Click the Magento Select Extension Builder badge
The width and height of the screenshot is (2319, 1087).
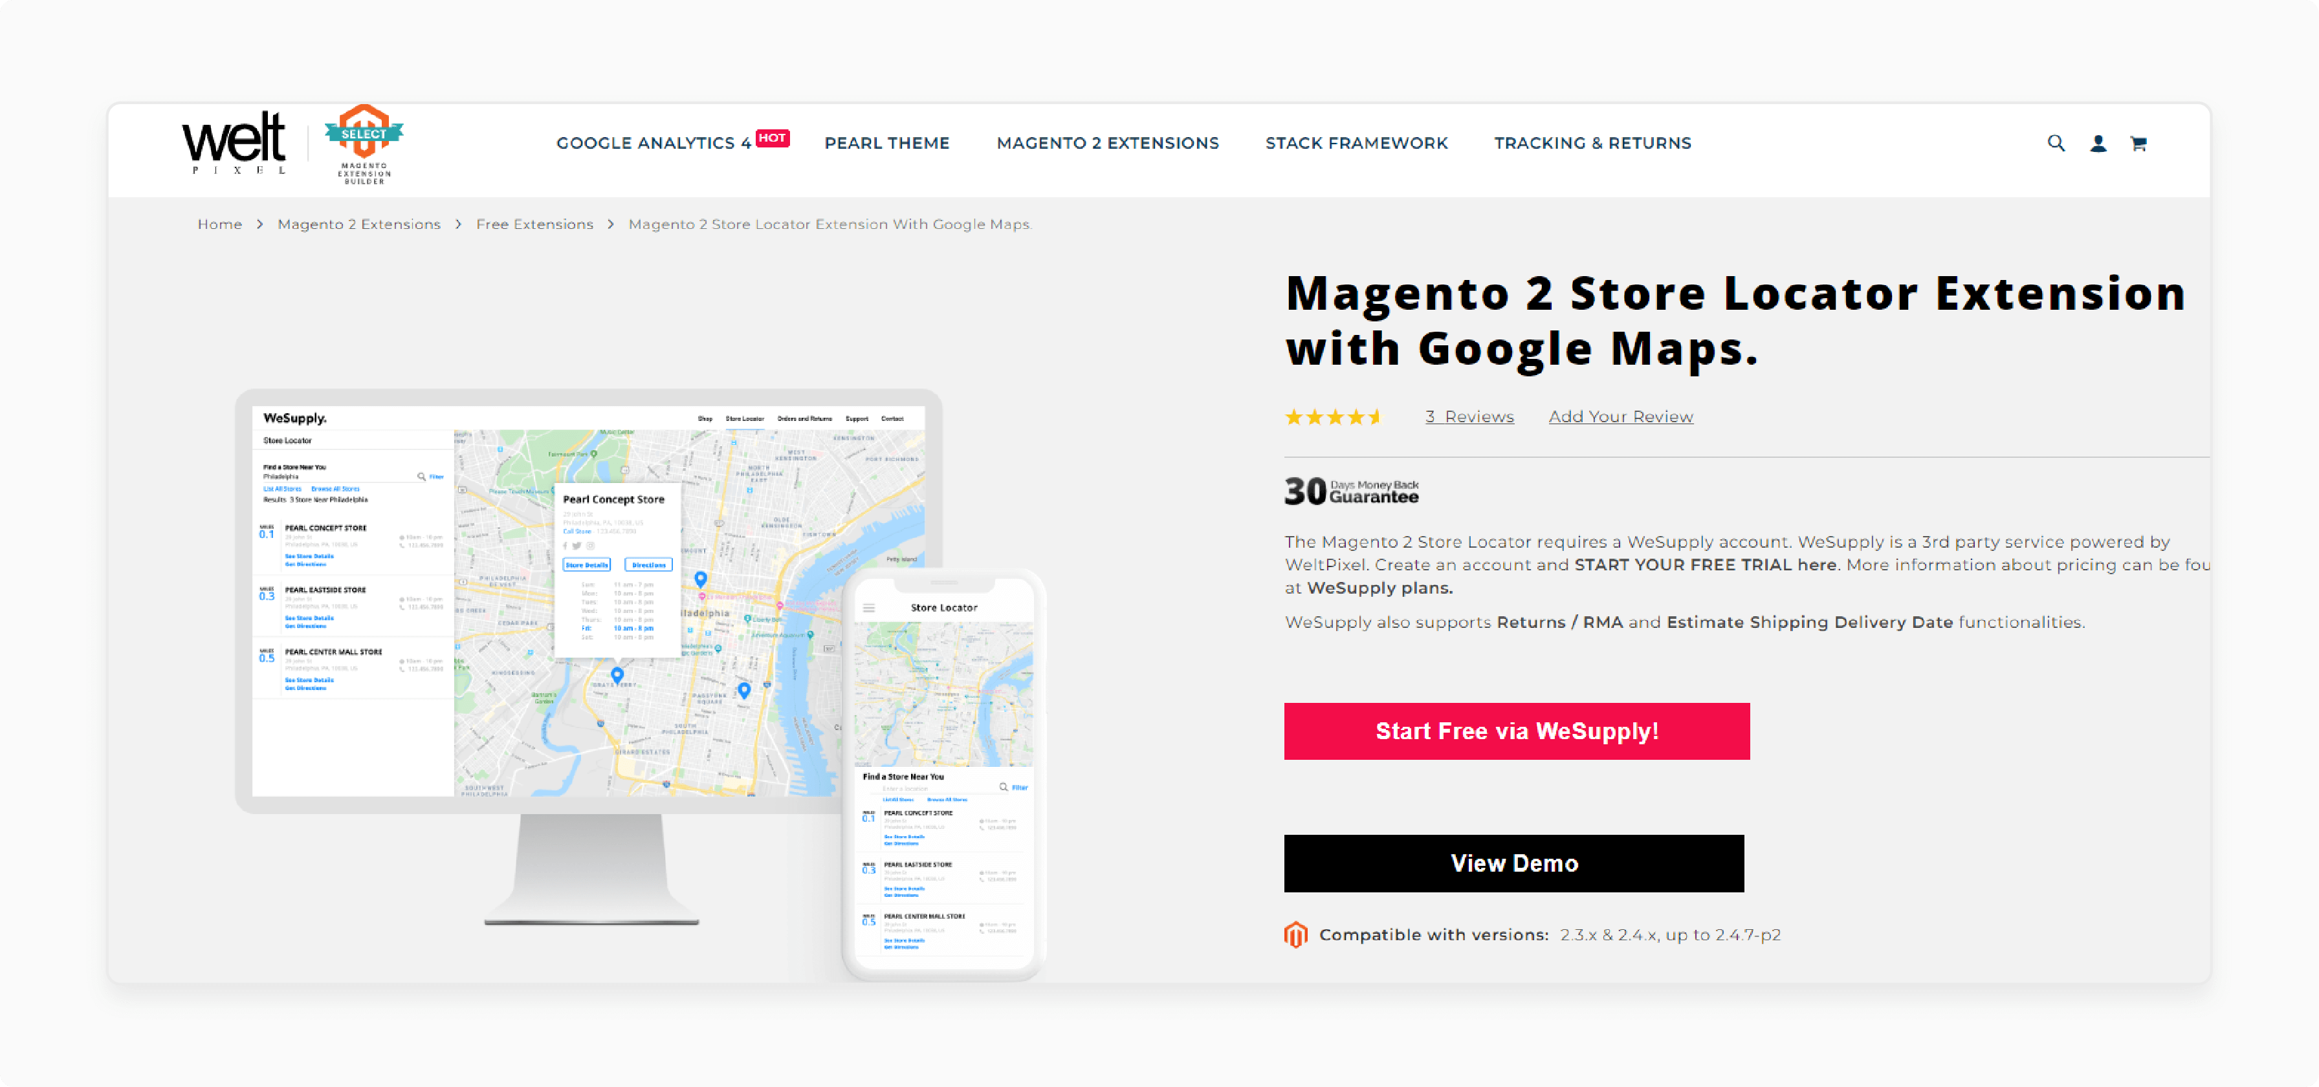364,144
